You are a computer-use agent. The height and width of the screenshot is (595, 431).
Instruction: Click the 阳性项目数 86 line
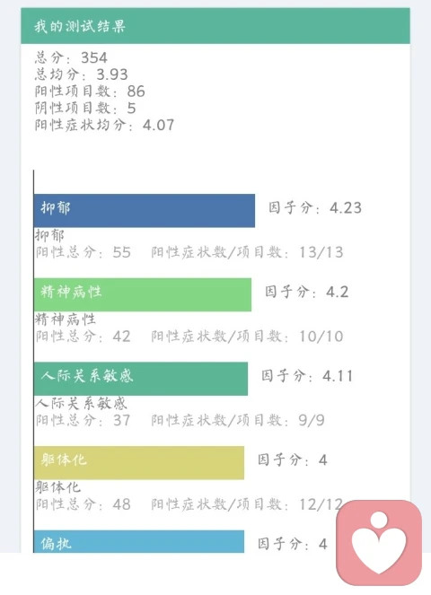point(90,92)
